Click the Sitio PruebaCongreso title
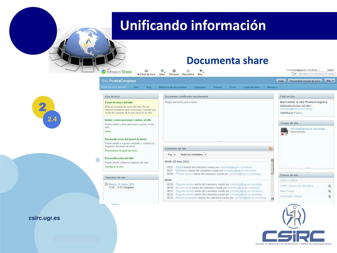 pyautogui.click(x=118, y=81)
